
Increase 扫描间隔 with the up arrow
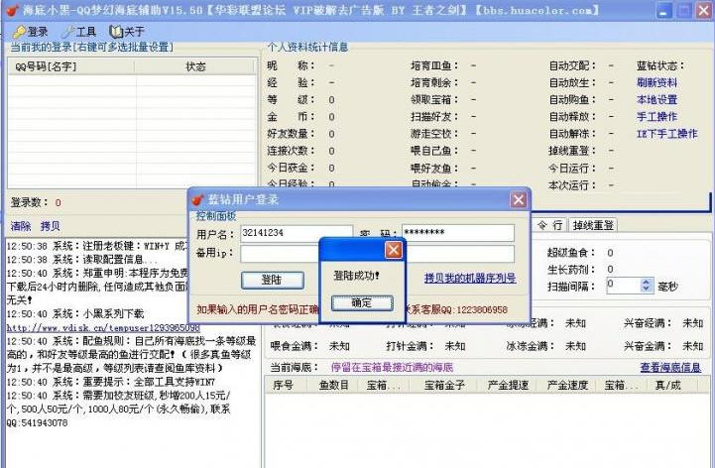coord(646,282)
